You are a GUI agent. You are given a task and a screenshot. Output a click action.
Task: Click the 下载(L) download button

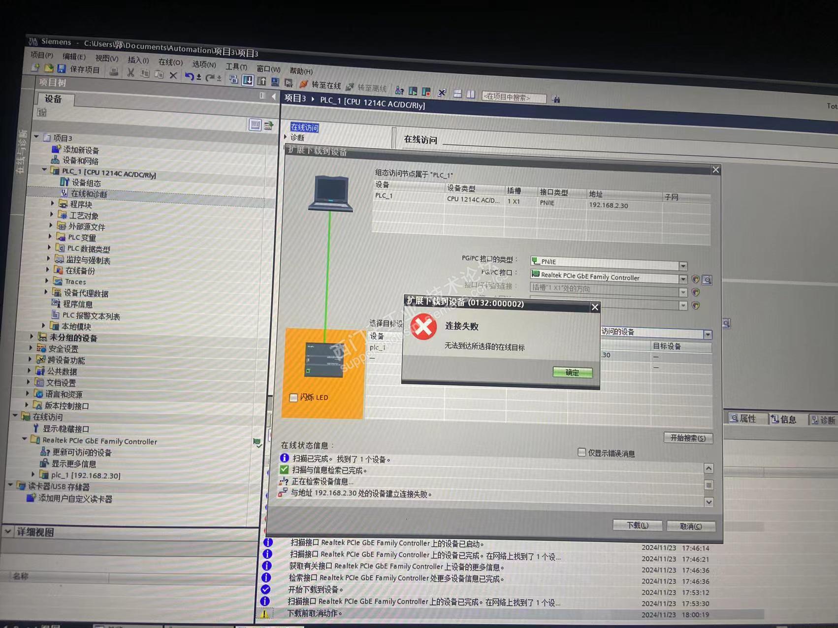point(638,525)
